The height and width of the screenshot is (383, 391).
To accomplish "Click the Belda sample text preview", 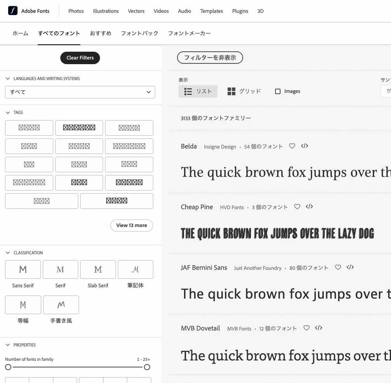I will coord(286,172).
